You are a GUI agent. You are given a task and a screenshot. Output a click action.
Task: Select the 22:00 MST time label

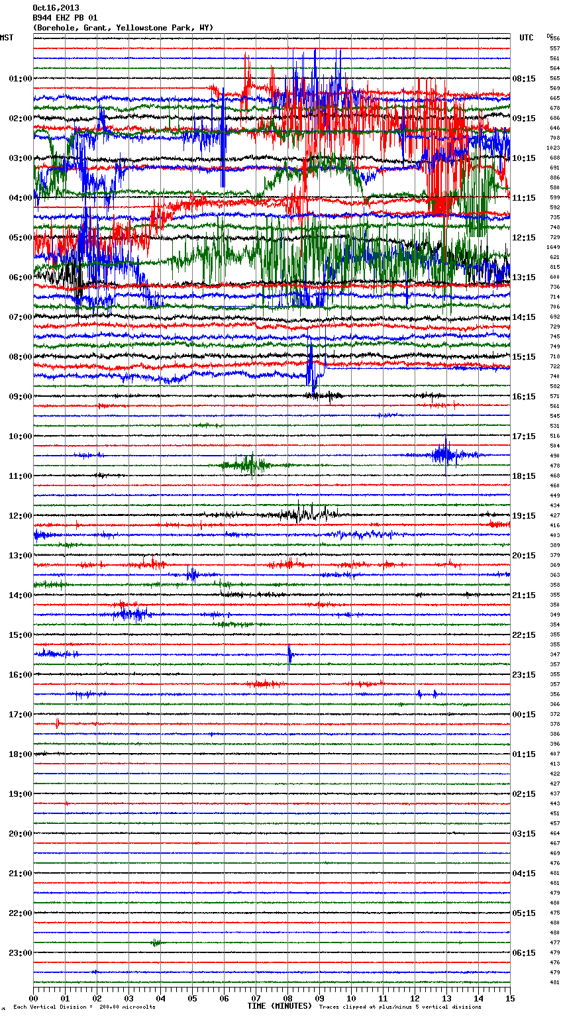click(x=21, y=913)
